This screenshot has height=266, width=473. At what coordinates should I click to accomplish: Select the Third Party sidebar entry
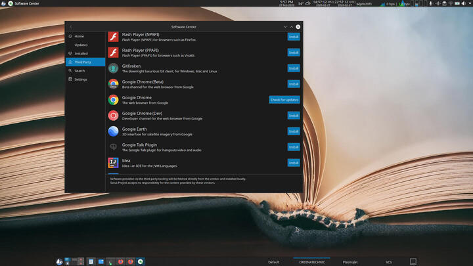(x=85, y=62)
